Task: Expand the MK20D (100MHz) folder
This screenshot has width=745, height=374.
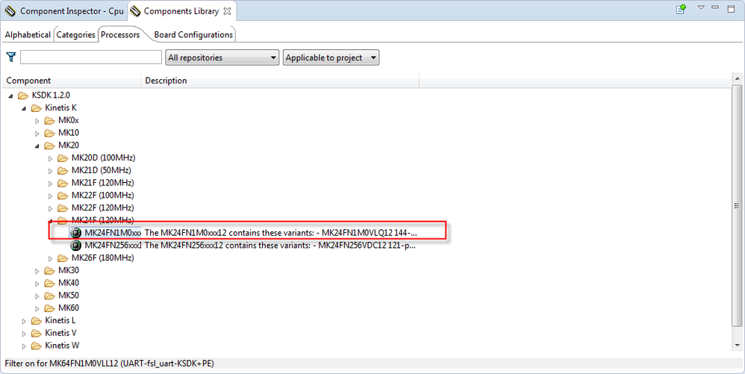Action: point(50,158)
